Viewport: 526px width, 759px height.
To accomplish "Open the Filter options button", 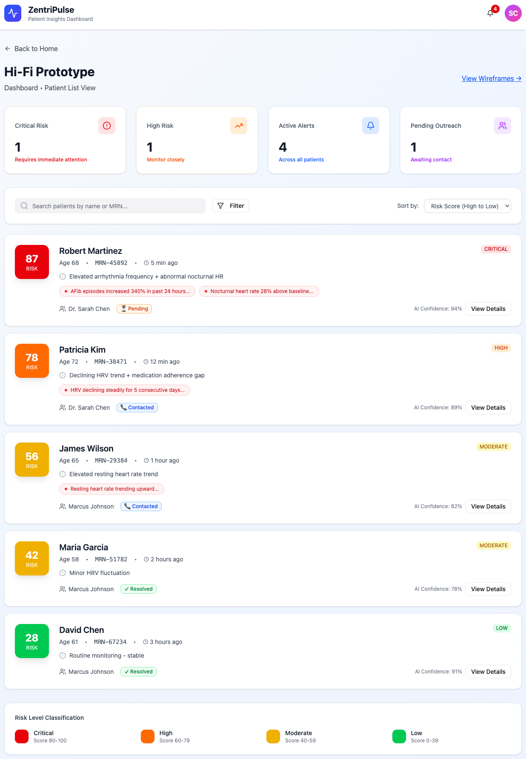I will coord(231,206).
